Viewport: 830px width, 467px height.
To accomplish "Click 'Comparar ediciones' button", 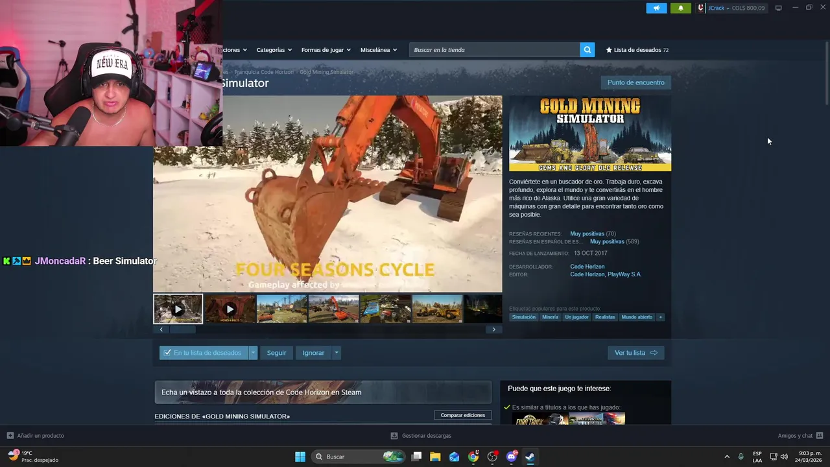I will [x=463, y=415].
